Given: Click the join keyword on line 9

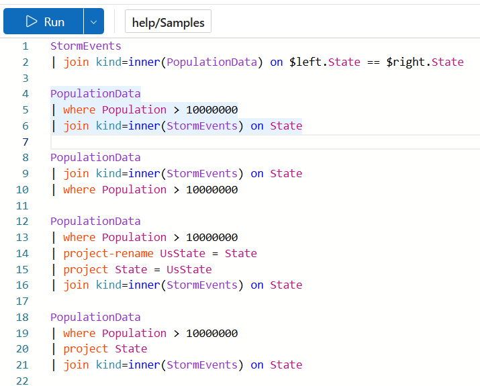Looking at the screenshot, I should click(77, 174).
